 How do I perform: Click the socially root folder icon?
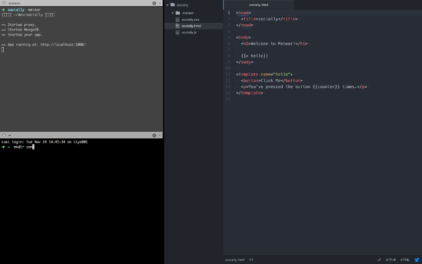tap(173, 5)
